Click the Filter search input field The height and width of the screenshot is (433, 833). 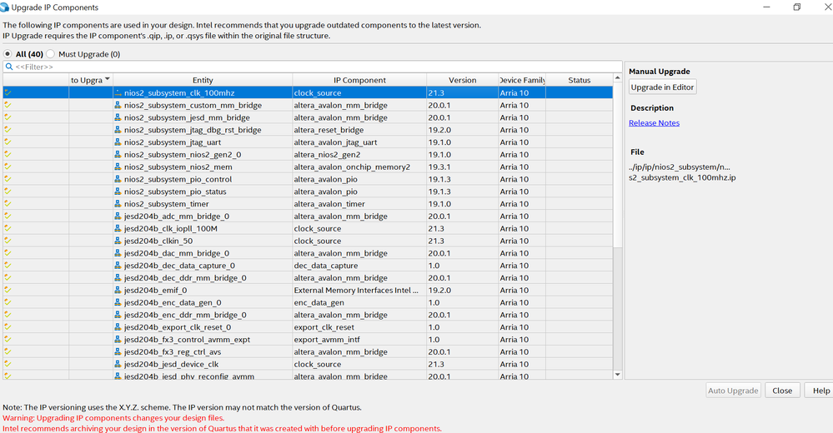(x=313, y=67)
